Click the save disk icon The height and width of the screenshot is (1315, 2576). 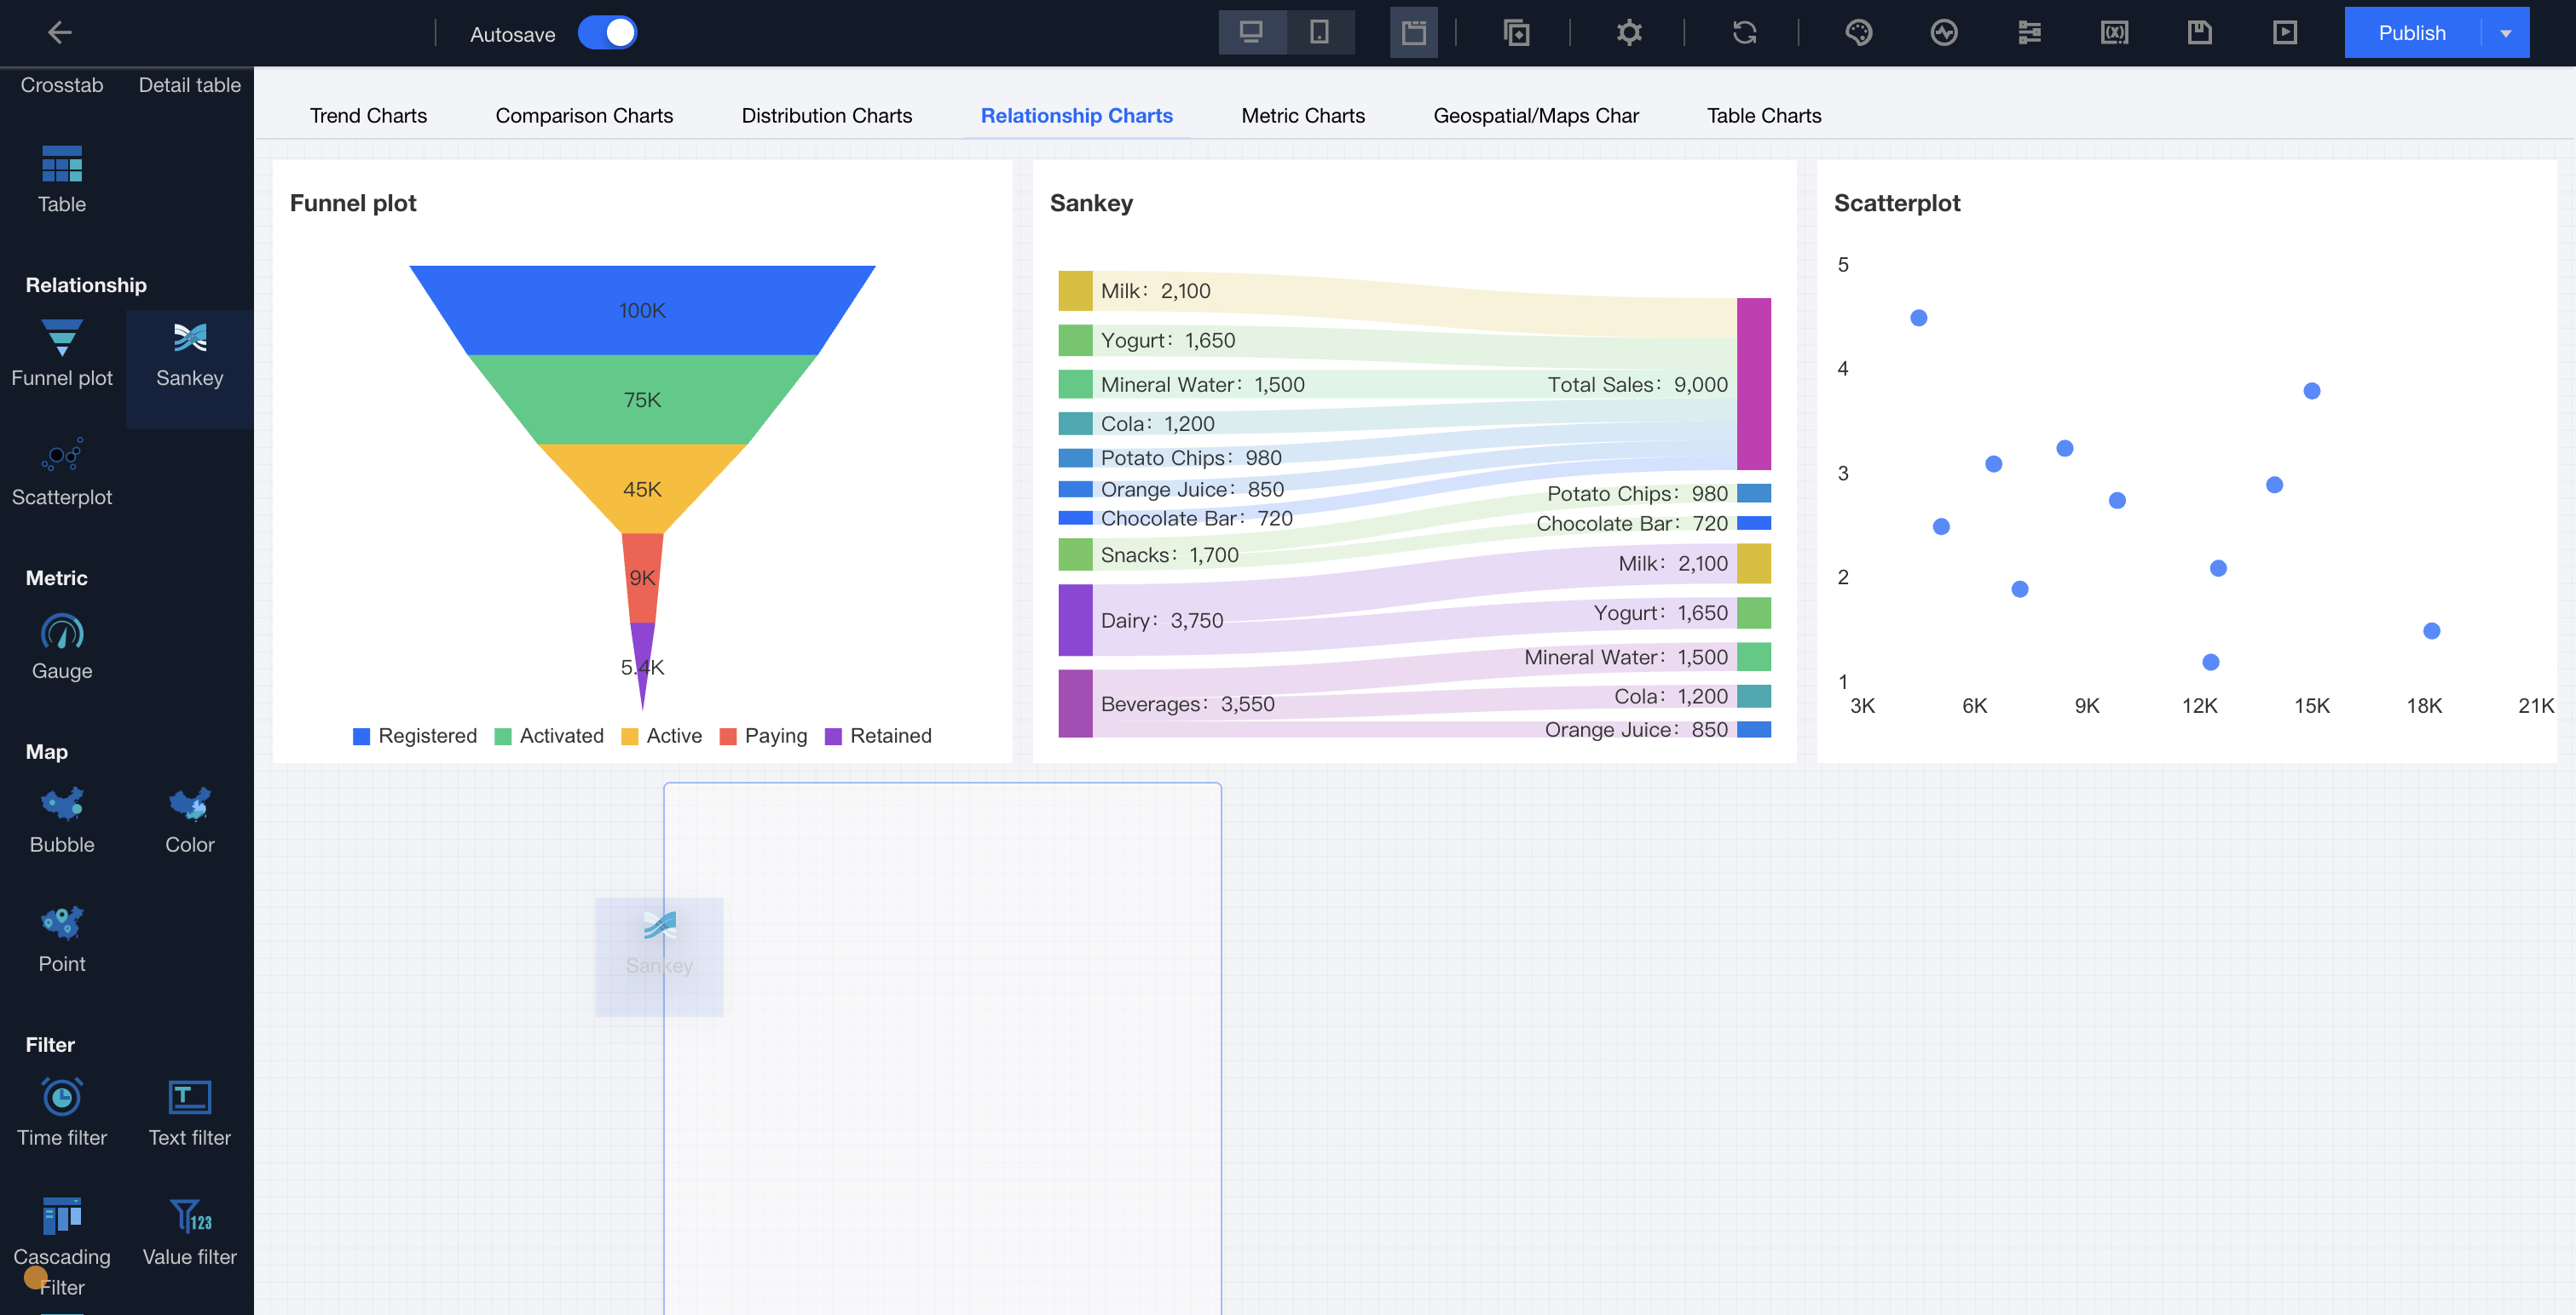[x=2199, y=33]
